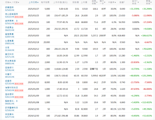The height and width of the screenshot is (120, 155).
Task: Sort by 上市日期 column arrow
Action: coord(38,2)
